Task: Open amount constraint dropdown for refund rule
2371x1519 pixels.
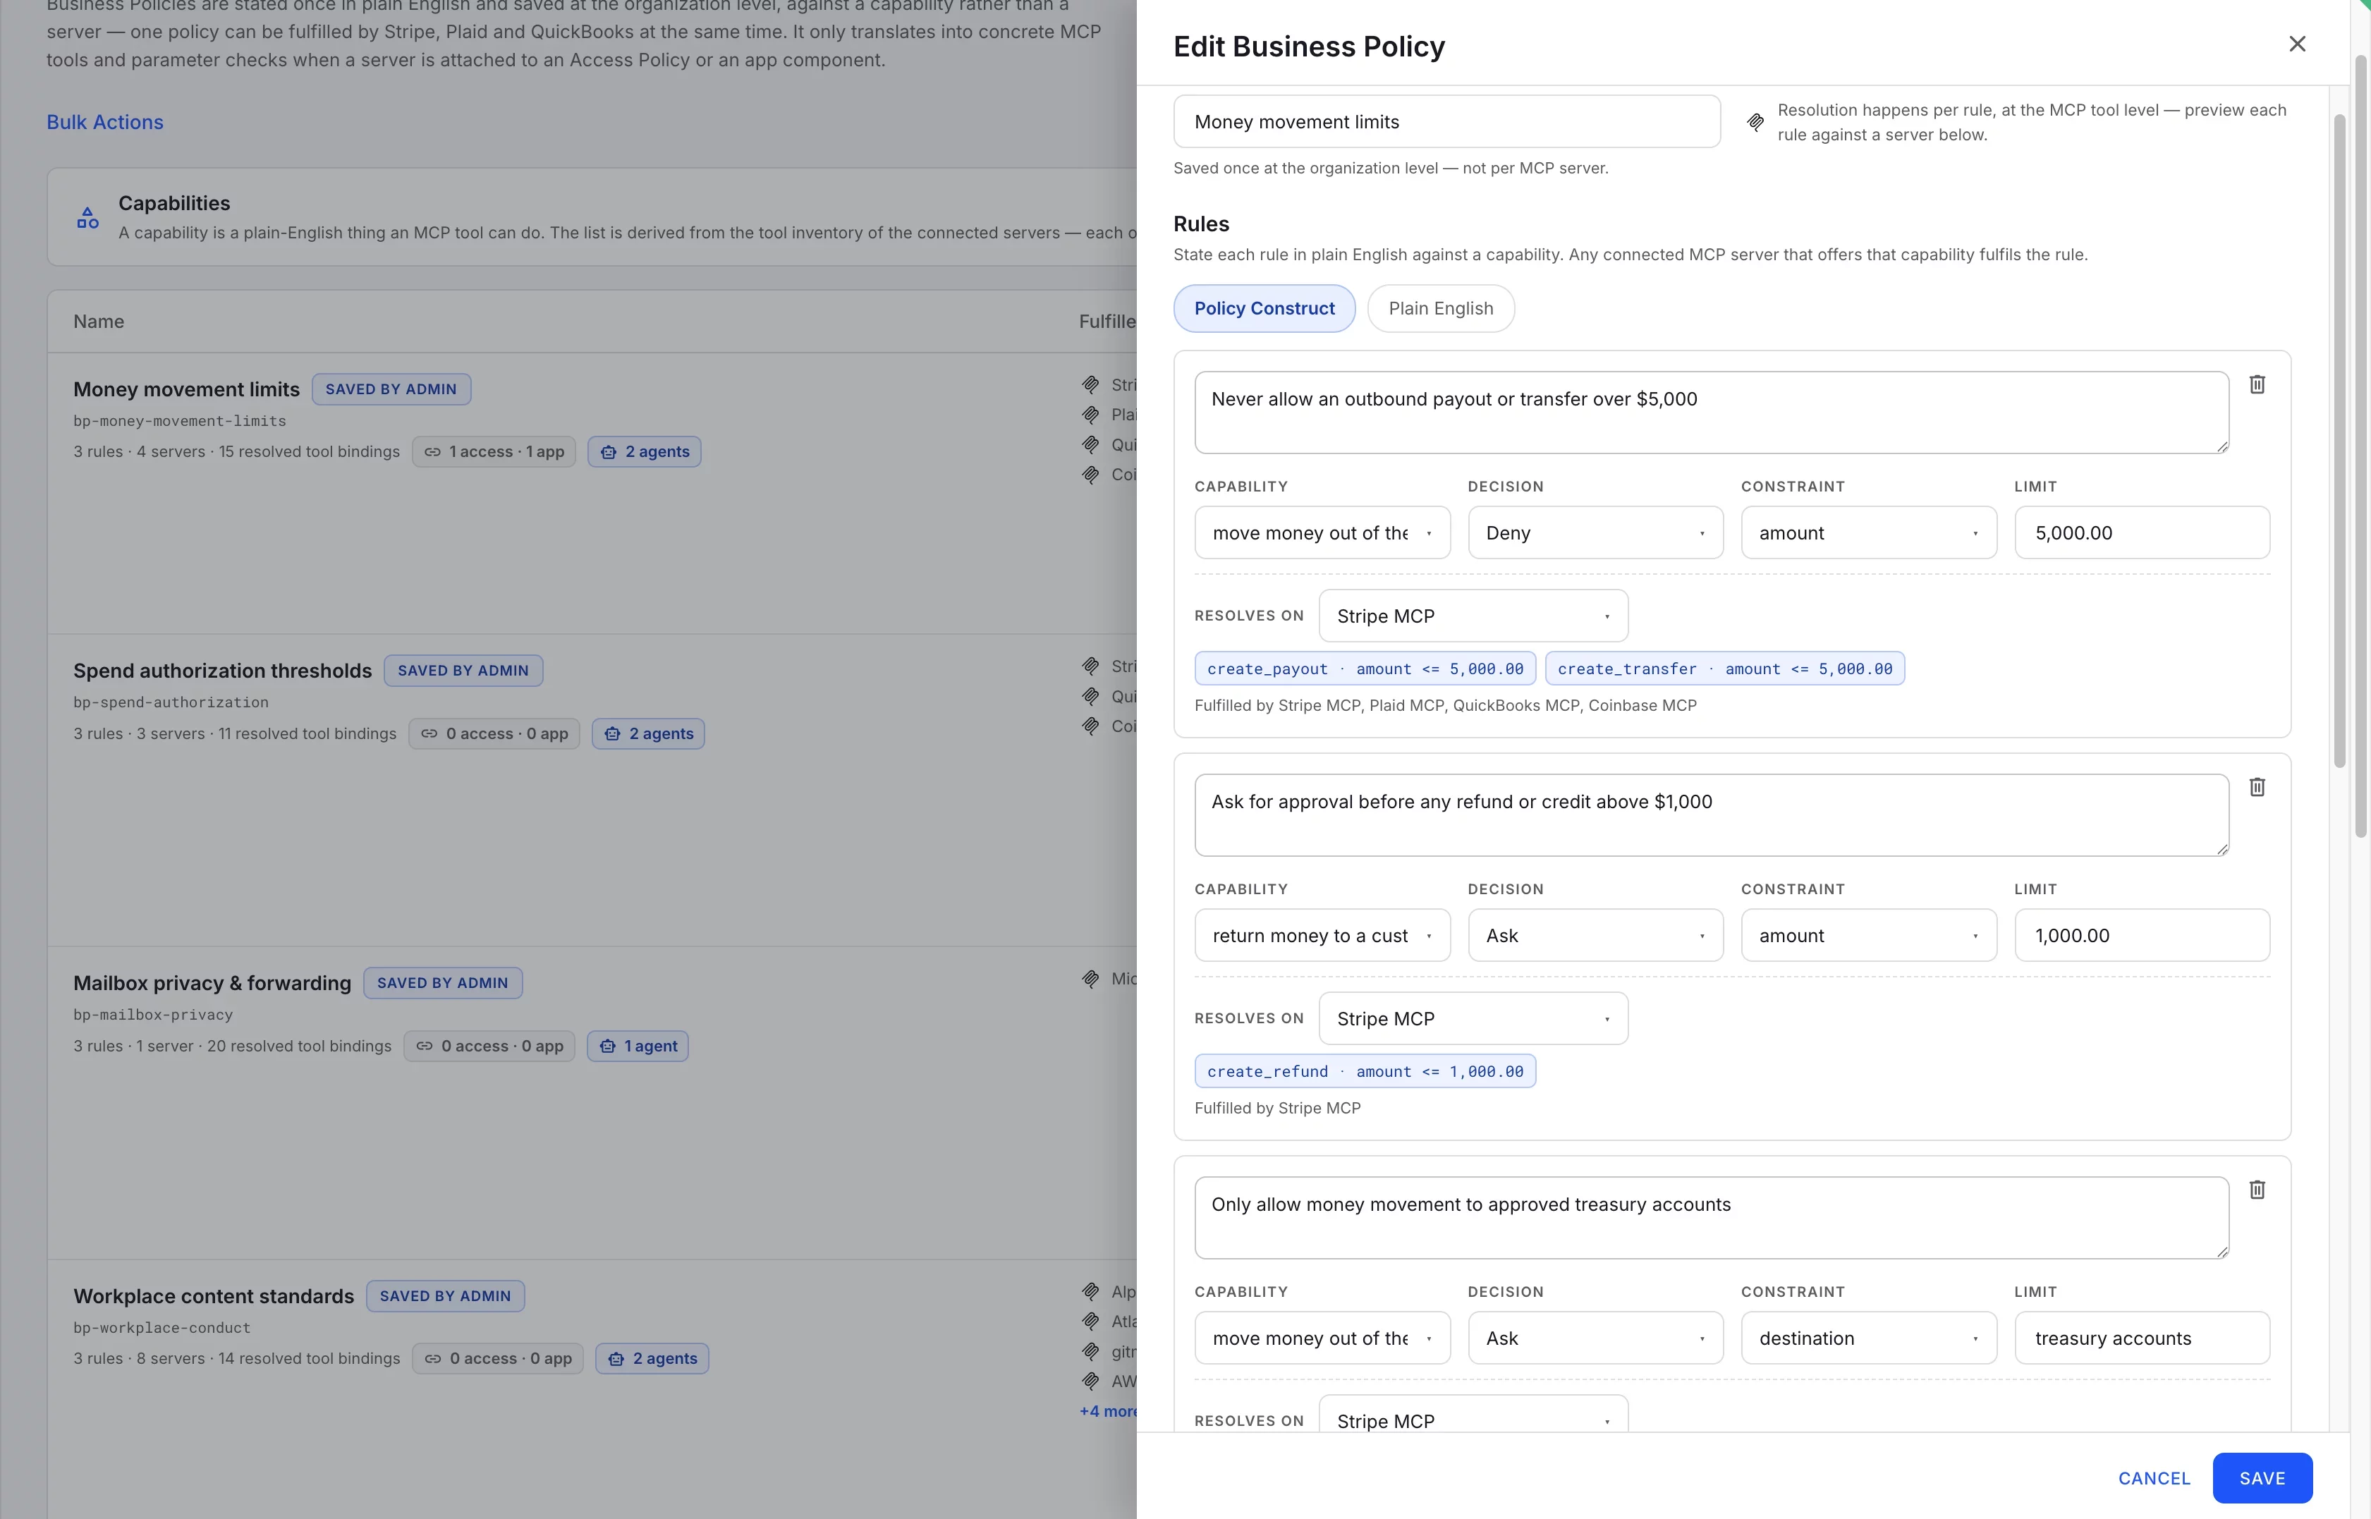Action: coord(1869,935)
